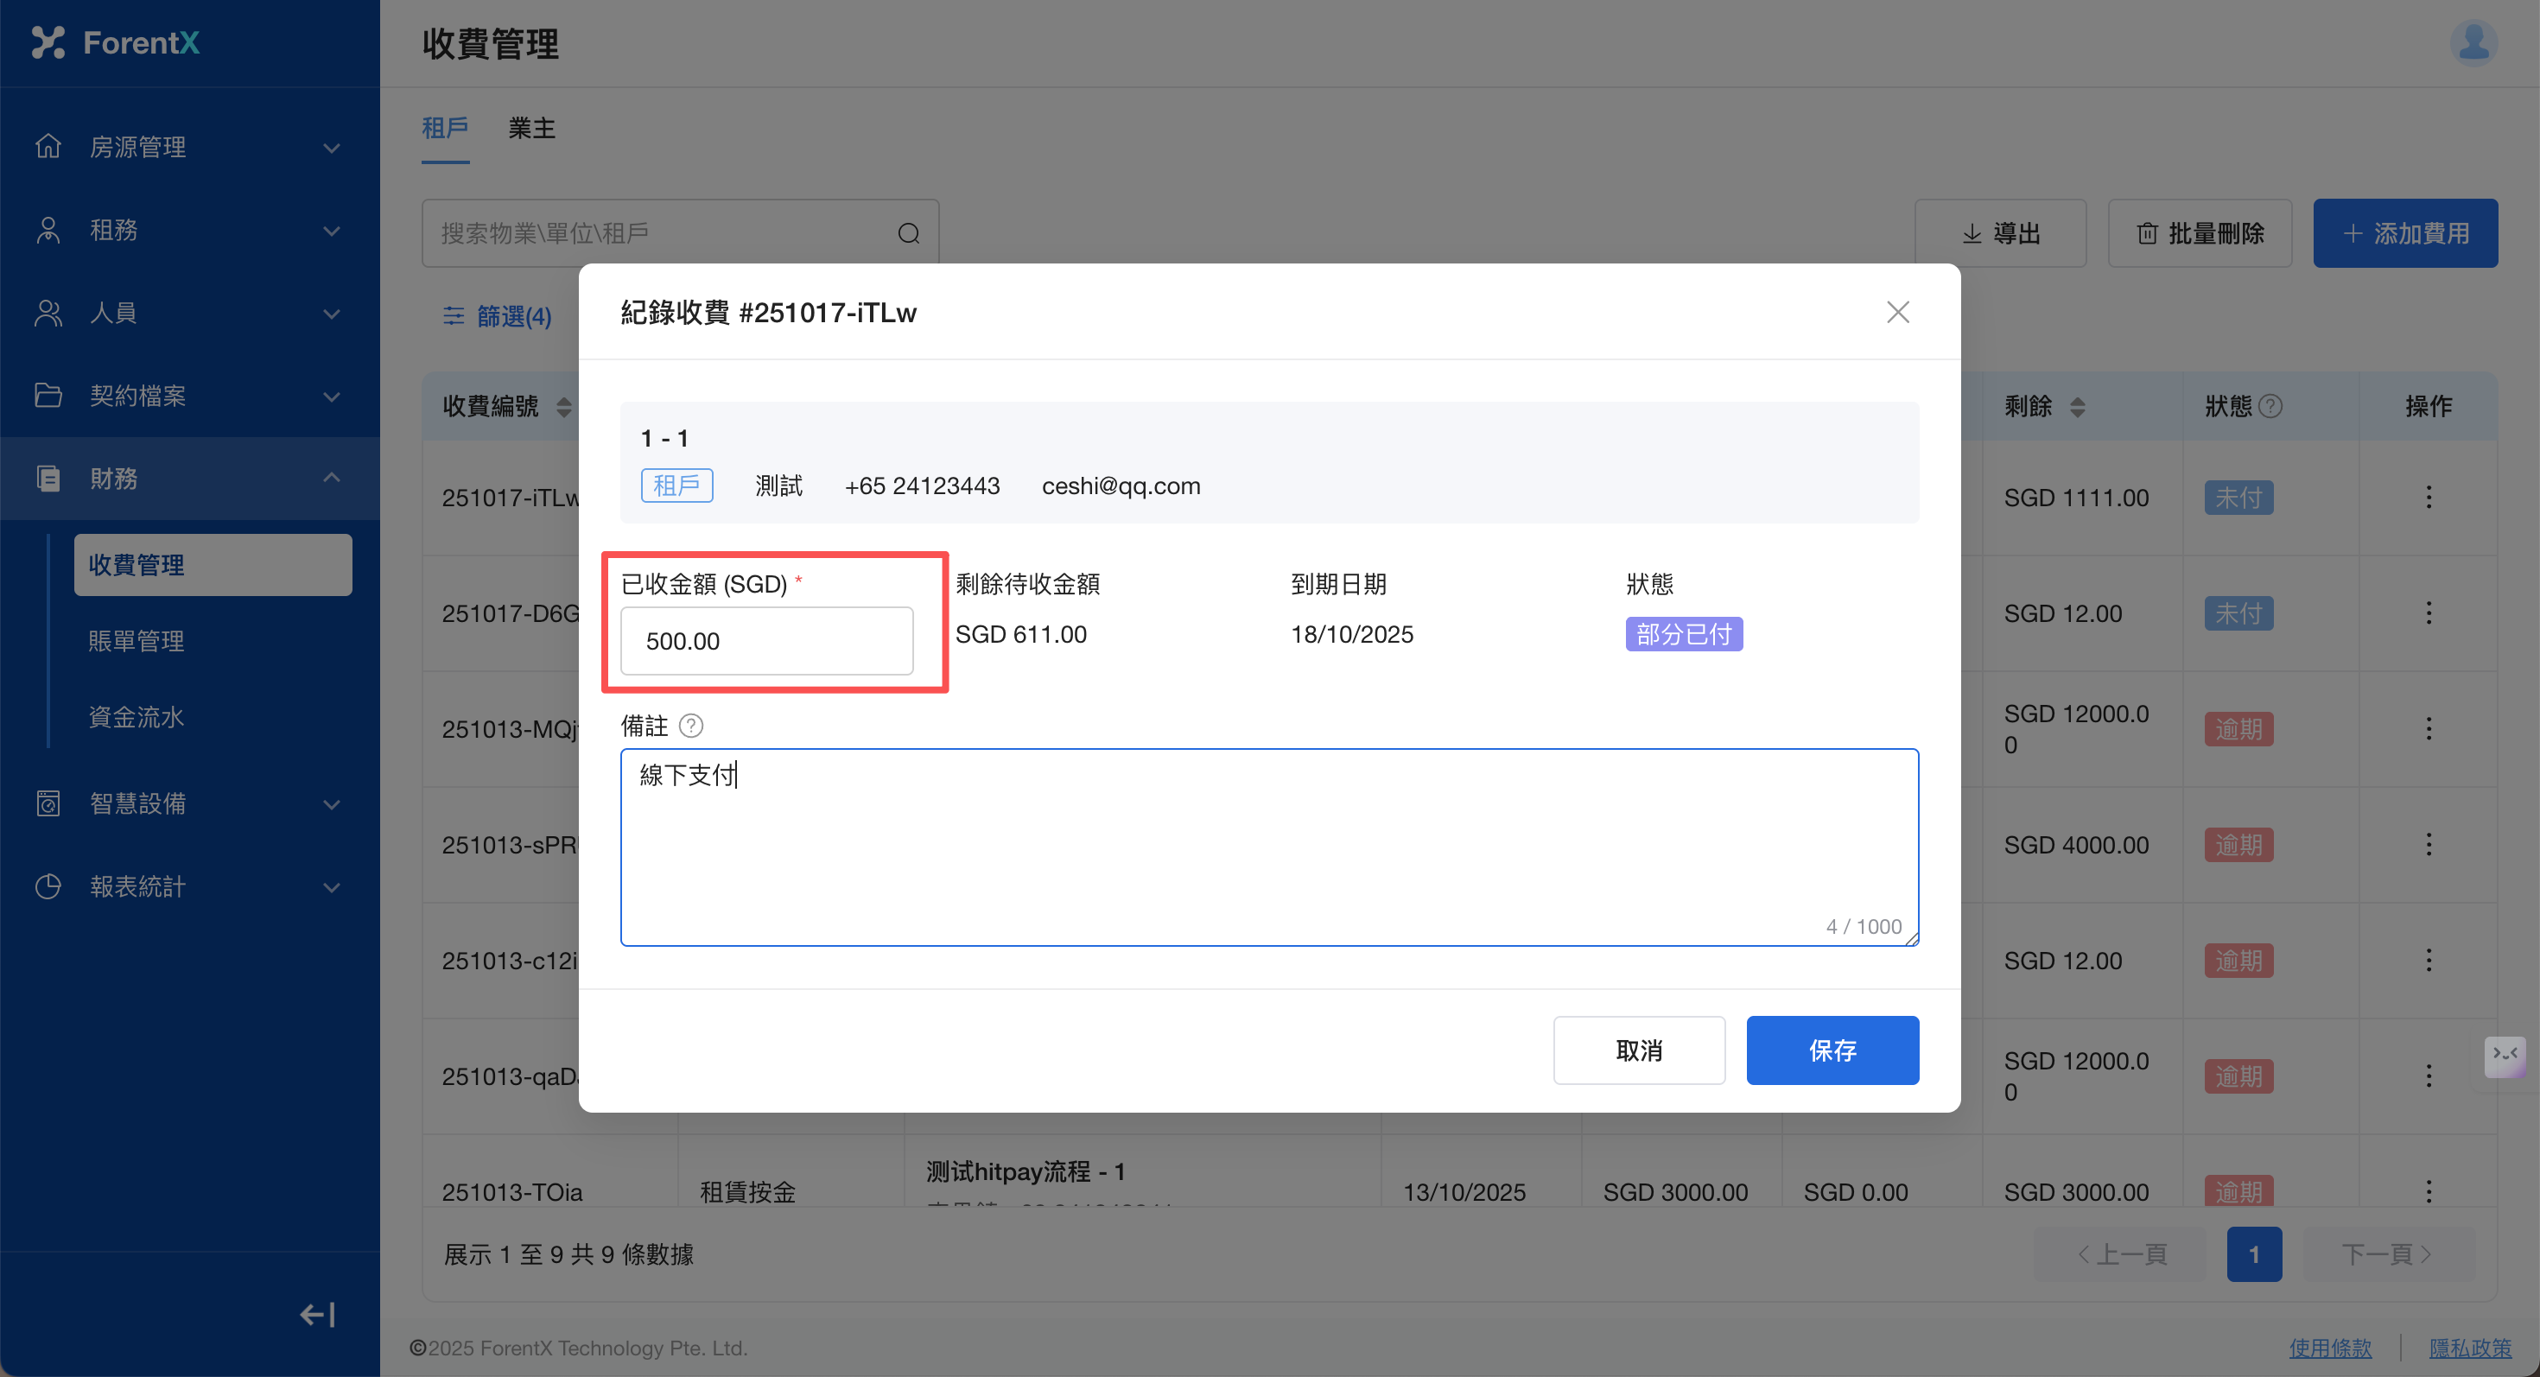Click the 已收金額 amount input field
Screen dimensions: 2540x1377
click(x=766, y=641)
